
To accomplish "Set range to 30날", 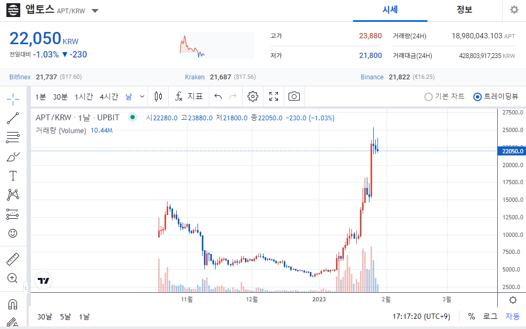I will pos(45,317).
